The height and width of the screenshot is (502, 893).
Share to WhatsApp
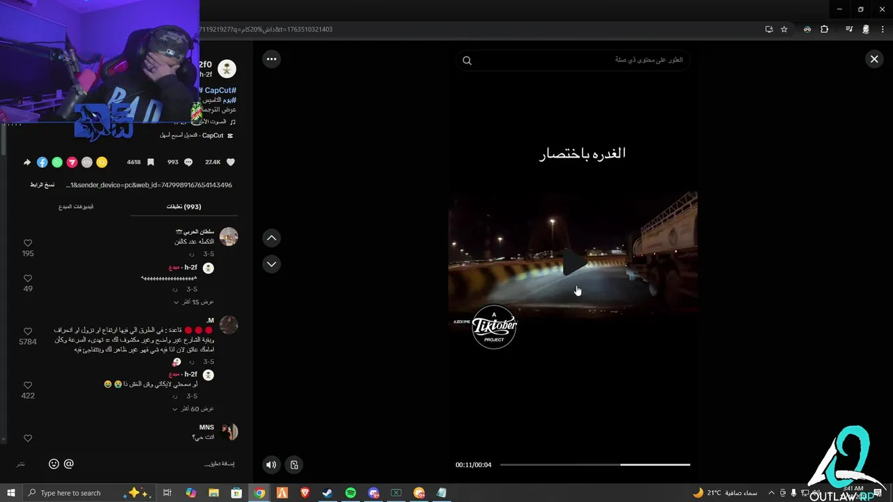pyautogui.click(x=57, y=162)
